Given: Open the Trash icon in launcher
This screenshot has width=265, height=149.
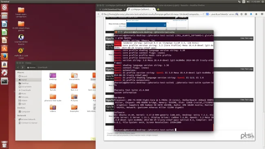Looking at the screenshot, I should click(4, 145).
